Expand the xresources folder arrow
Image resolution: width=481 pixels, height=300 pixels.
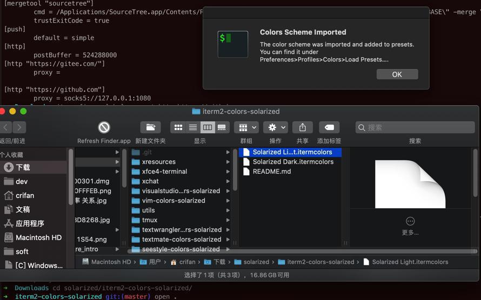pos(228,162)
